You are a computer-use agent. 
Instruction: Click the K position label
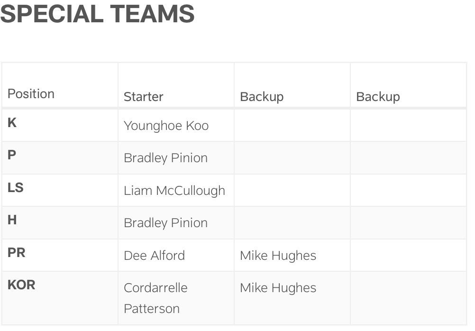click(12, 123)
